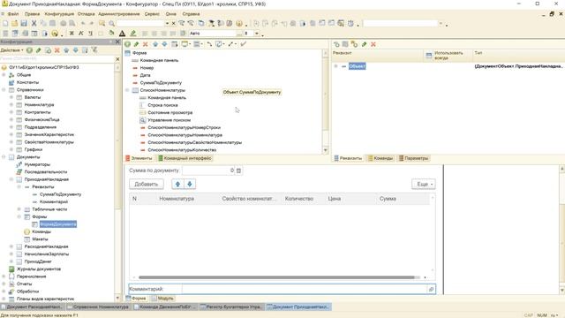Switch to the Команды tab
Screen dimensions: 565x318
point(380,158)
